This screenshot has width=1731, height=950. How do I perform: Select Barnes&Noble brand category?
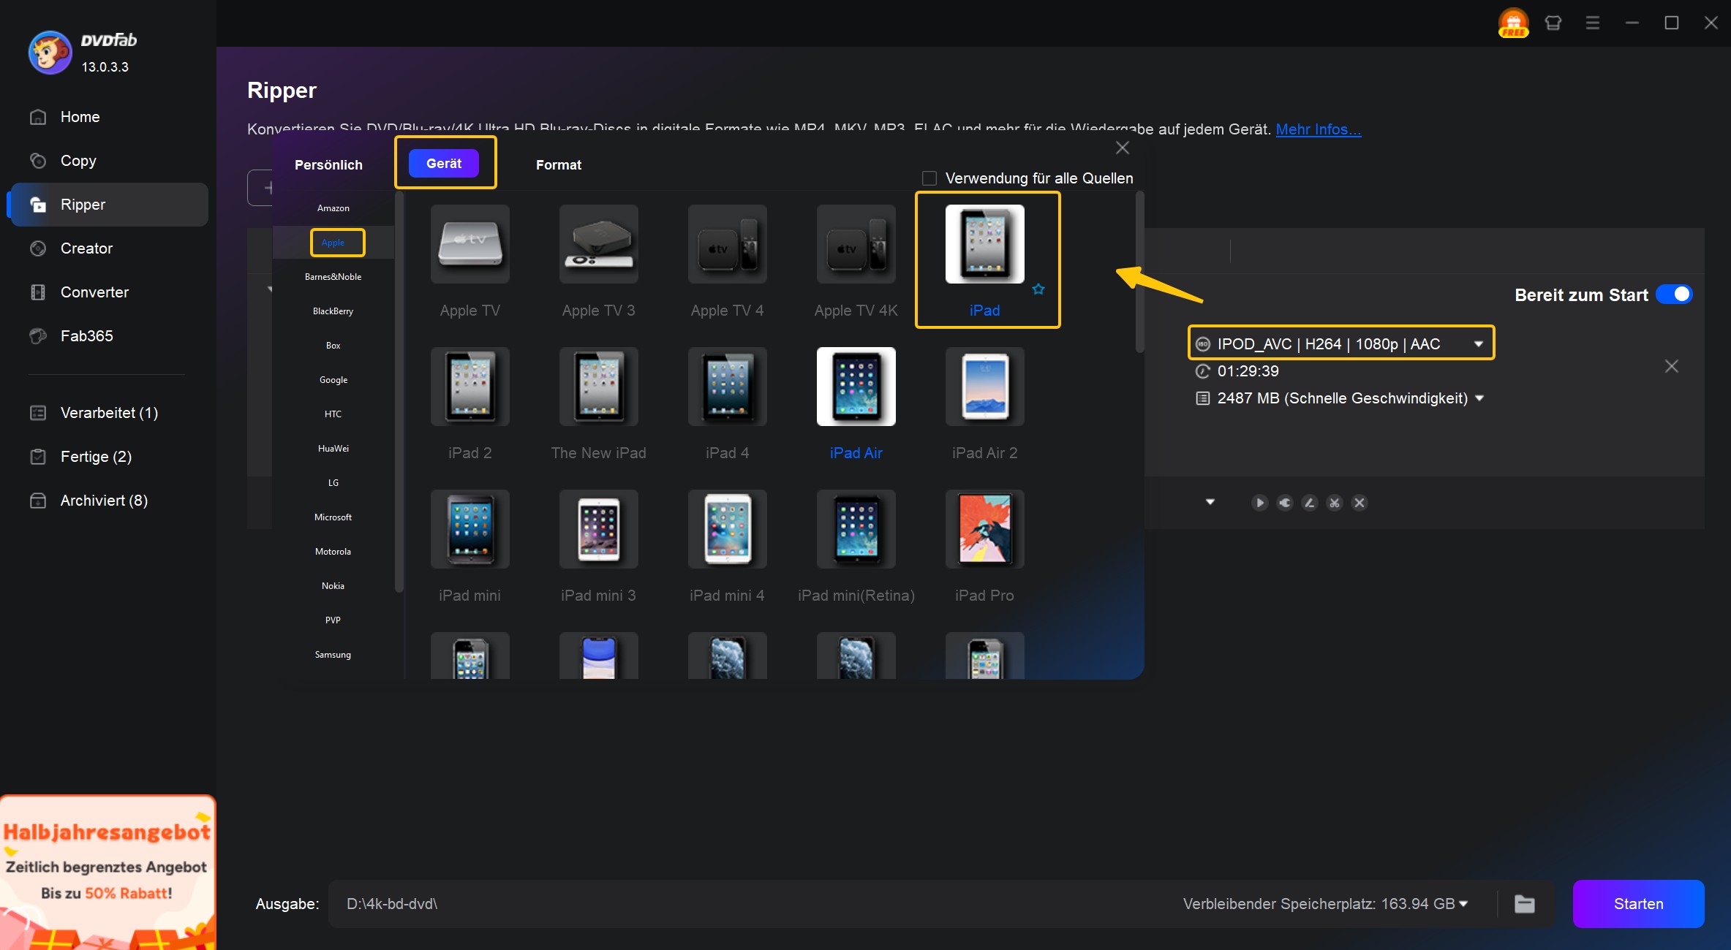(x=333, y=277)
